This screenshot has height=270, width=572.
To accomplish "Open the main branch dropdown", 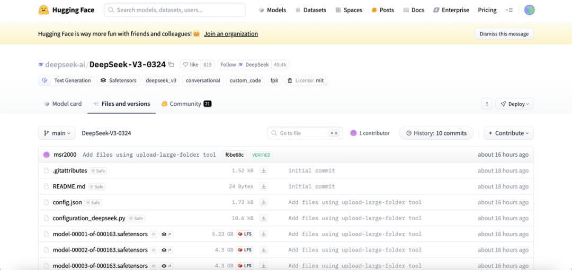I will click(x=57, y=133).
